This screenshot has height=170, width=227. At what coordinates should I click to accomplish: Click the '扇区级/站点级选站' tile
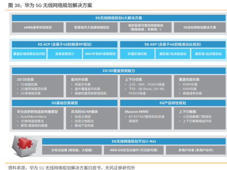click(173, 54)
